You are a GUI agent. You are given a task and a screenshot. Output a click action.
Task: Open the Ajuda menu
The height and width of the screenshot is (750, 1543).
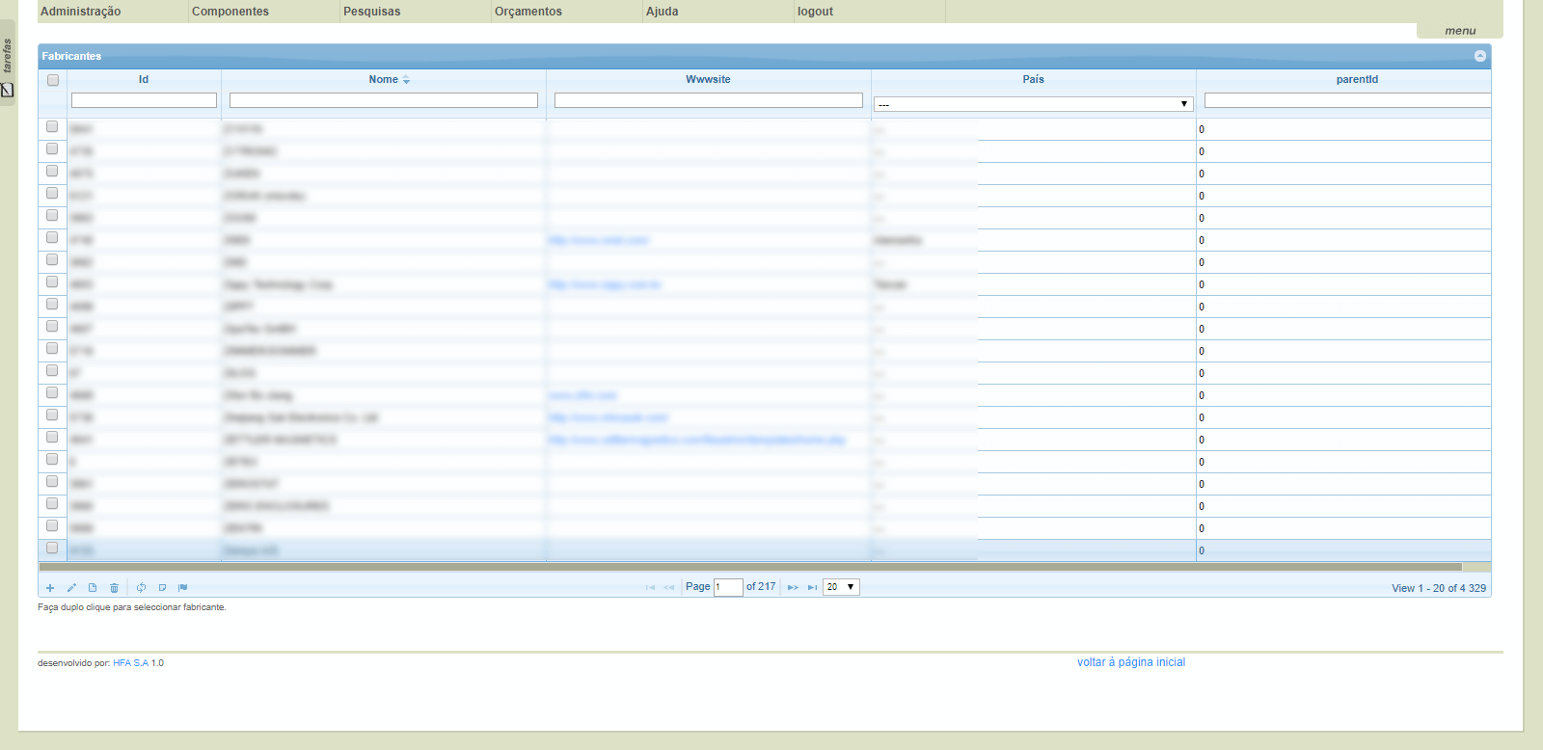point(663,12)
